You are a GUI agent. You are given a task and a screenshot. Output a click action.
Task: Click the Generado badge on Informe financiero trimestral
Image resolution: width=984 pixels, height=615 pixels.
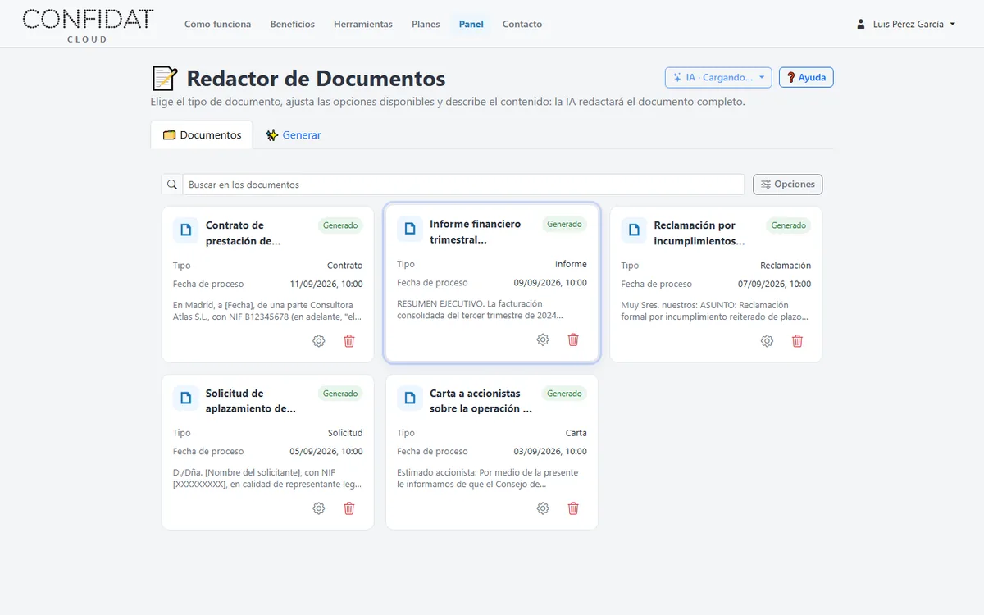[564, 224]
